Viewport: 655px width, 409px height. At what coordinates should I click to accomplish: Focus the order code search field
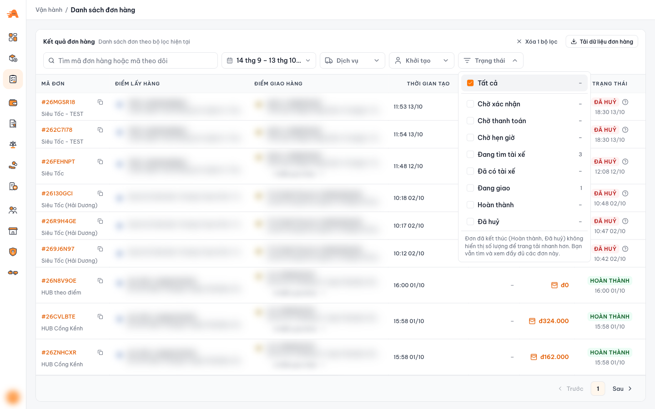(x=131, y=60)
